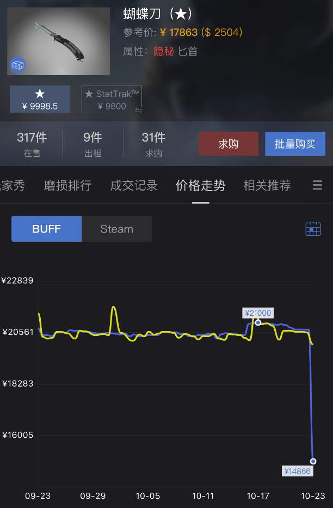The width and height of the screenshot is (333, 508).
Task: Open the 磨损排行 tab
Action: pyautogui.click(x=67, y=185)
